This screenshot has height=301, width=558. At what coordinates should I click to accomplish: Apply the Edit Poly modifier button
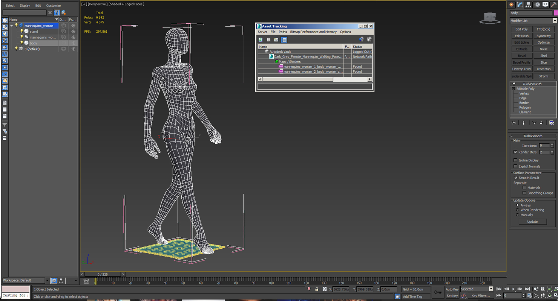tap(522, 29)
